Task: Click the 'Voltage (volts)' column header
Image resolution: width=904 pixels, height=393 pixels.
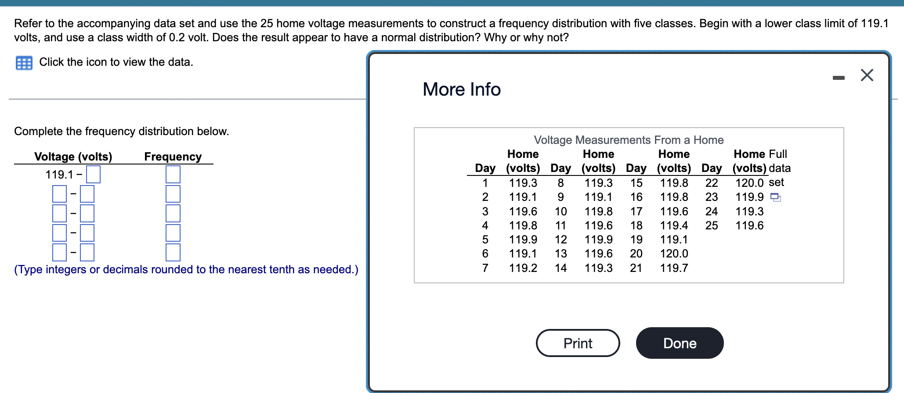Action: (x=73, y=157)
